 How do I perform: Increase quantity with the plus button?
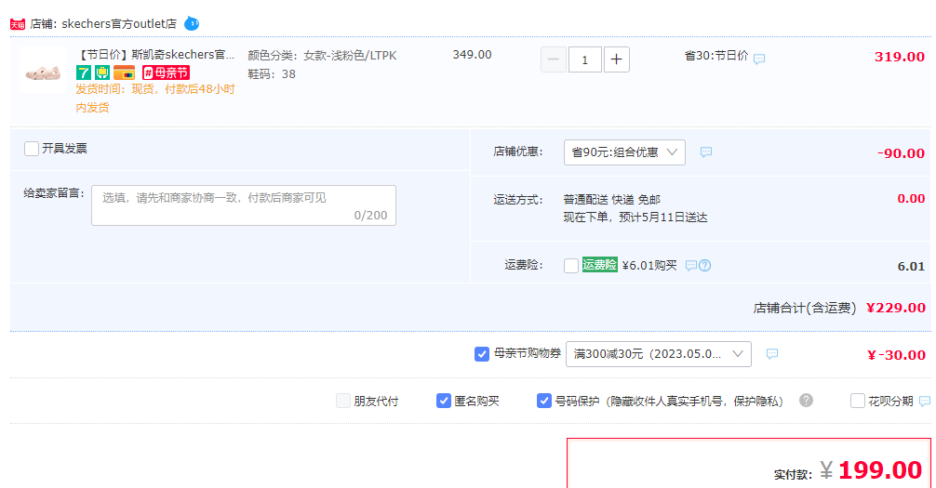click(617, 59)
